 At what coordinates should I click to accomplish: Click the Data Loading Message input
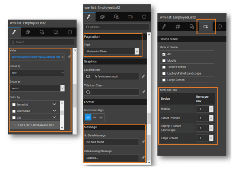click(x=112, y=158)
